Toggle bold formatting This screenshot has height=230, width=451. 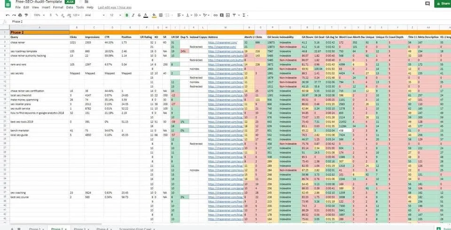(127, 15)
